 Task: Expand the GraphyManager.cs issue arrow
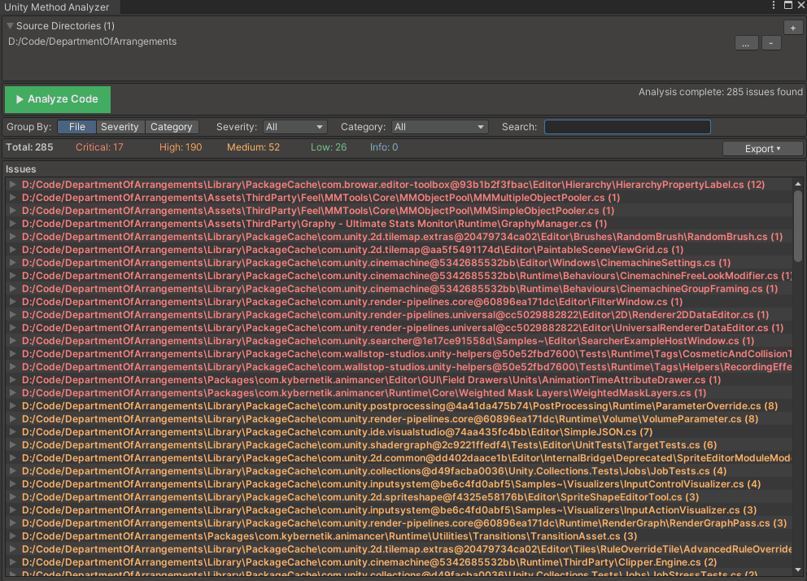pyautogui.click(x=12, y=224)
